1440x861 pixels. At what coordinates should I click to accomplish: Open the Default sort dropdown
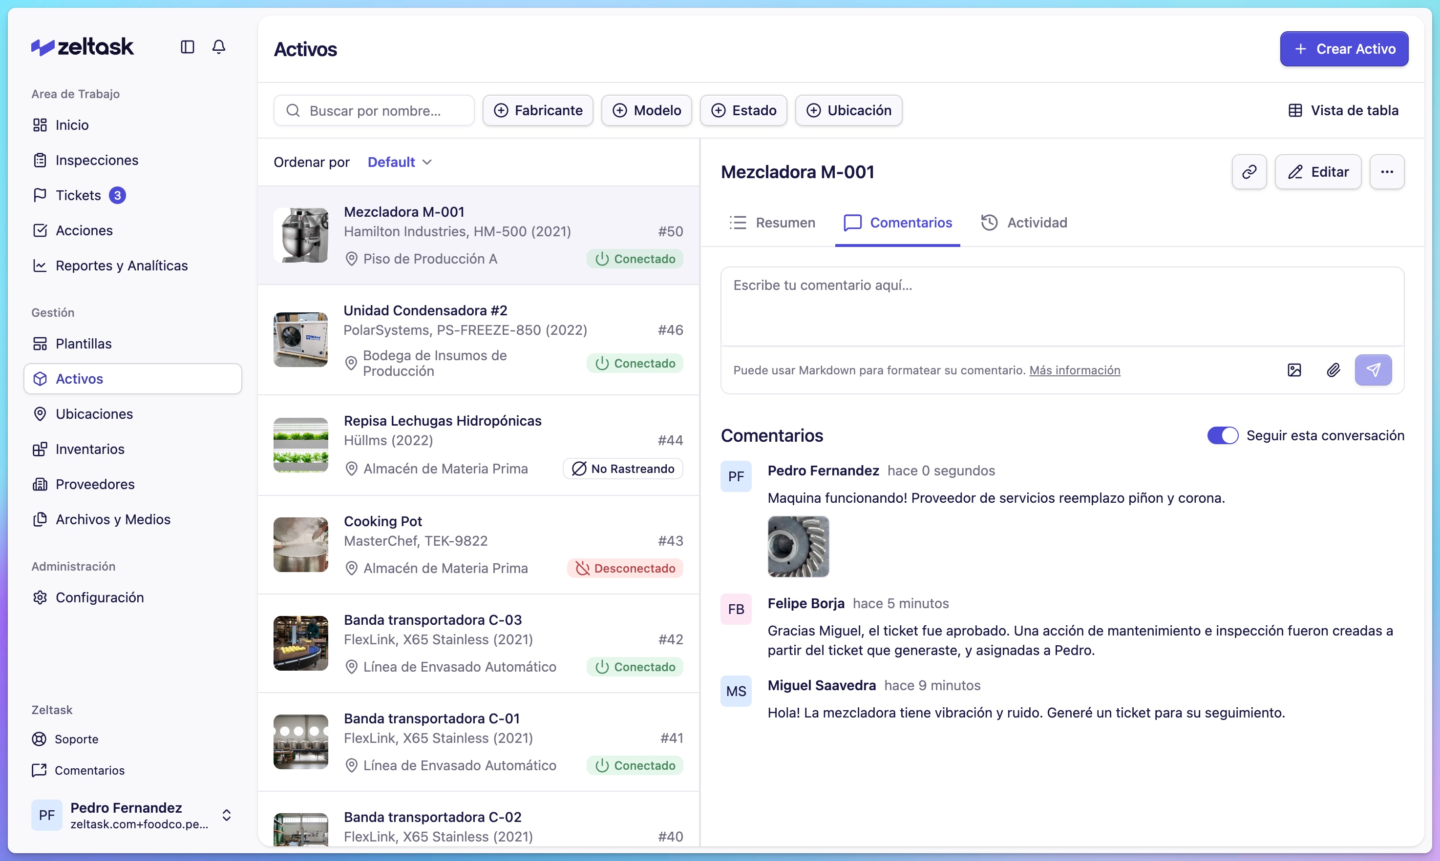pos(399,162)
